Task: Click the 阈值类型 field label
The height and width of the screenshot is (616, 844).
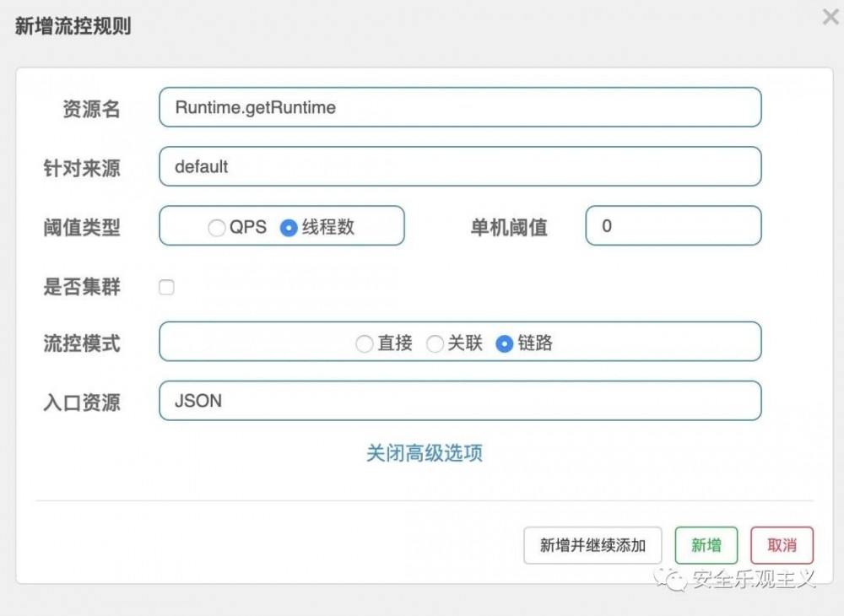Action: pyautogui.click(x=82, y=228)
